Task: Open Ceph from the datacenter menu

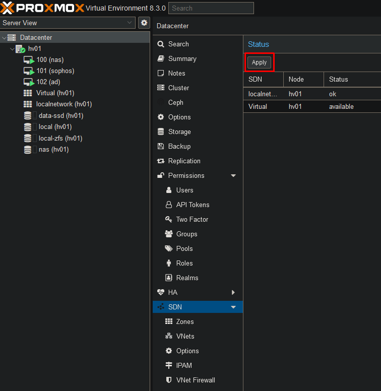Action: 175,102
